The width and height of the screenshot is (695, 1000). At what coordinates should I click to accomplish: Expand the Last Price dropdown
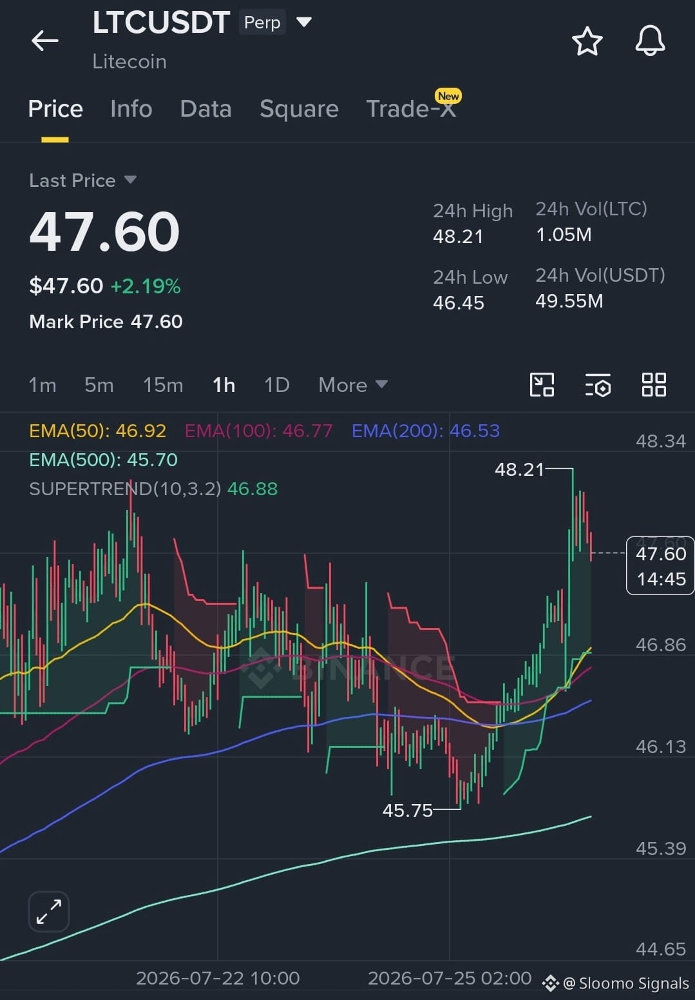point(130,179)
